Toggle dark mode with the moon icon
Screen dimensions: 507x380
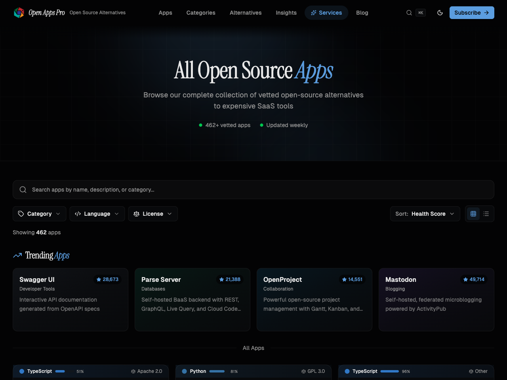point(440,13)
